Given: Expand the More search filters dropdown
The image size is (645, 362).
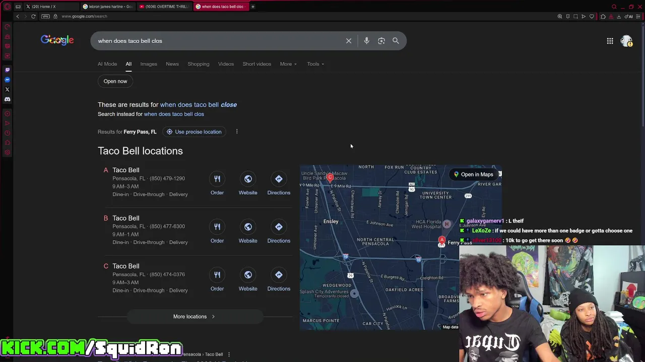Looking at the screenshot, I should pyautogui.click(x=288, y=64).
